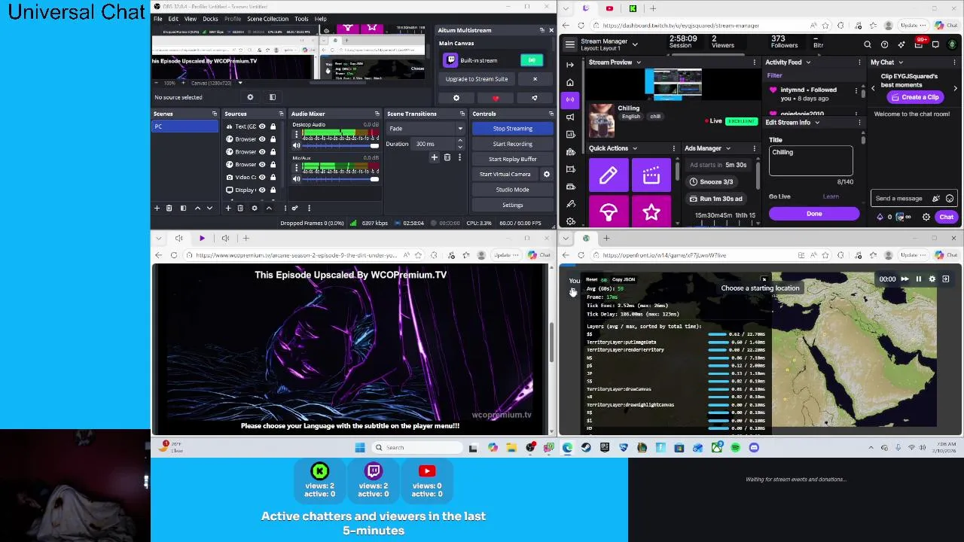Delete the scene transition with trash icon
This screenshot has width=964, height=542.
click(447, 157)
